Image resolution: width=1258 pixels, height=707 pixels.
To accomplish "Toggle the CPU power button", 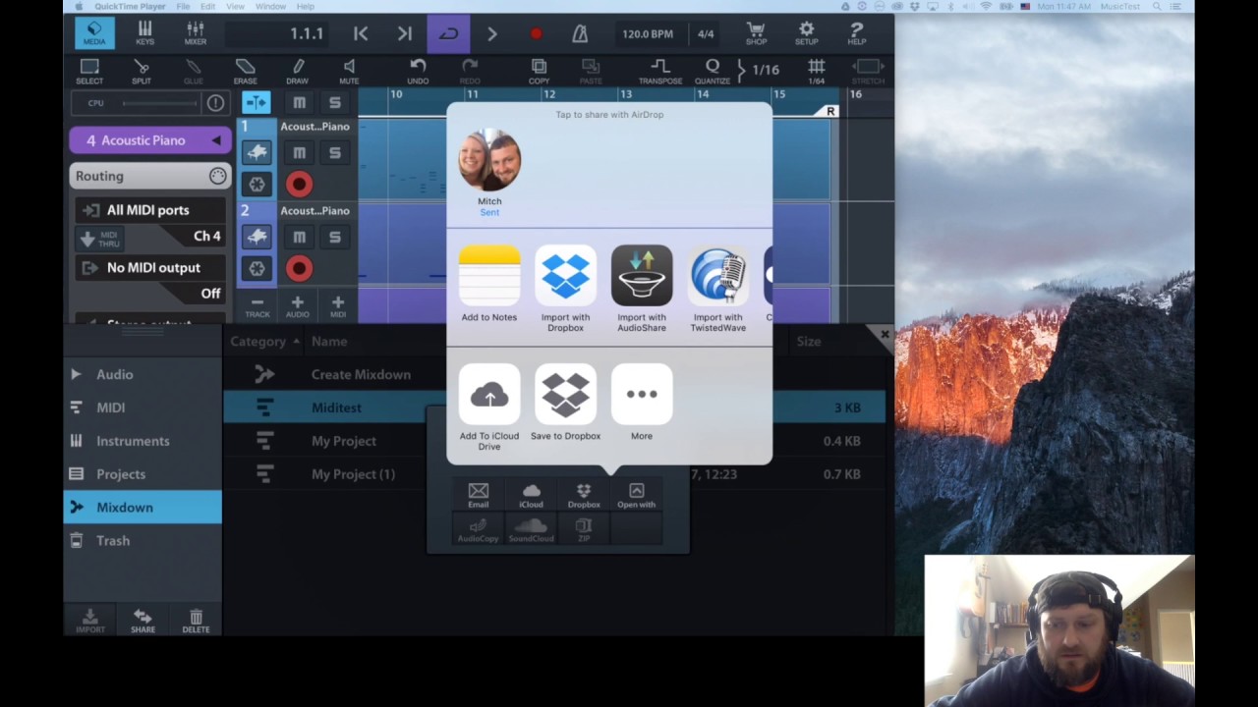I will (215, 103).
